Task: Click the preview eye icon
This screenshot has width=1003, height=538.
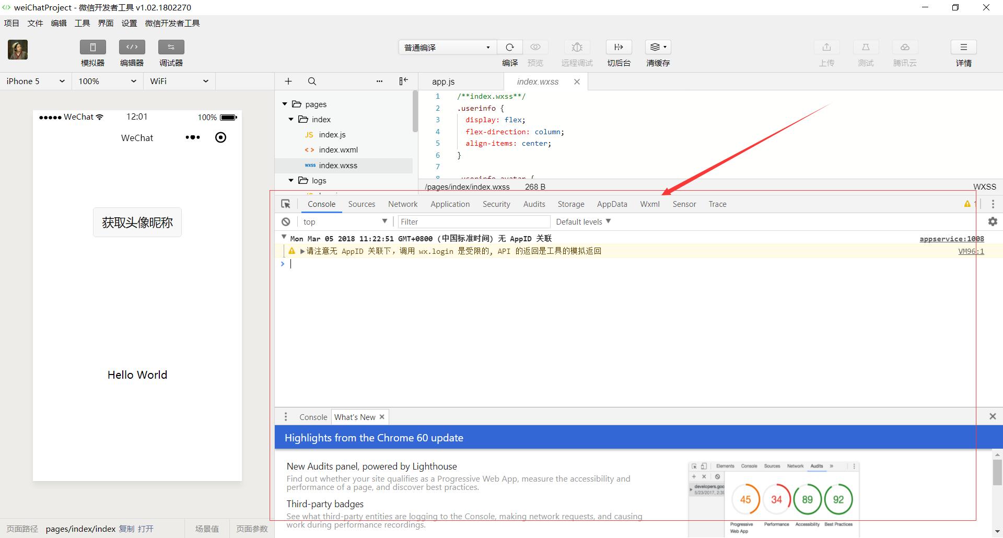Action: [x=535, y=47]
